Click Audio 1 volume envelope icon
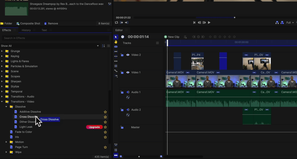 pyautogui.click(x=128, y=97)
